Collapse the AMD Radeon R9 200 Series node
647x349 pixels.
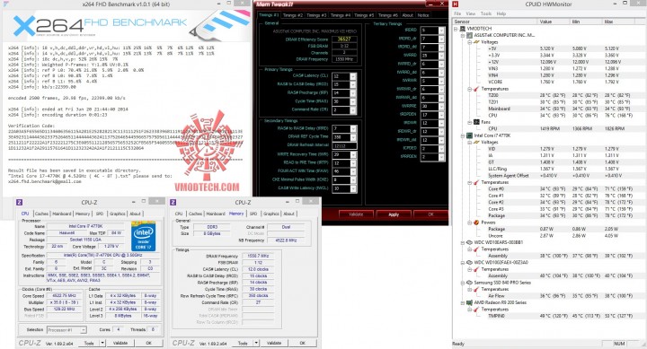[463, 303]
